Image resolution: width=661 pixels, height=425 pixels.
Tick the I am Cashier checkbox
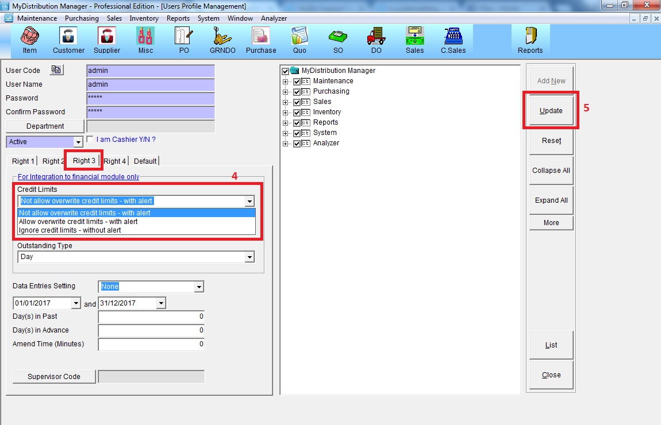[x=90, y=139]
